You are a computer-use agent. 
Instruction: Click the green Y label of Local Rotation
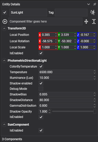coord(59,41)
